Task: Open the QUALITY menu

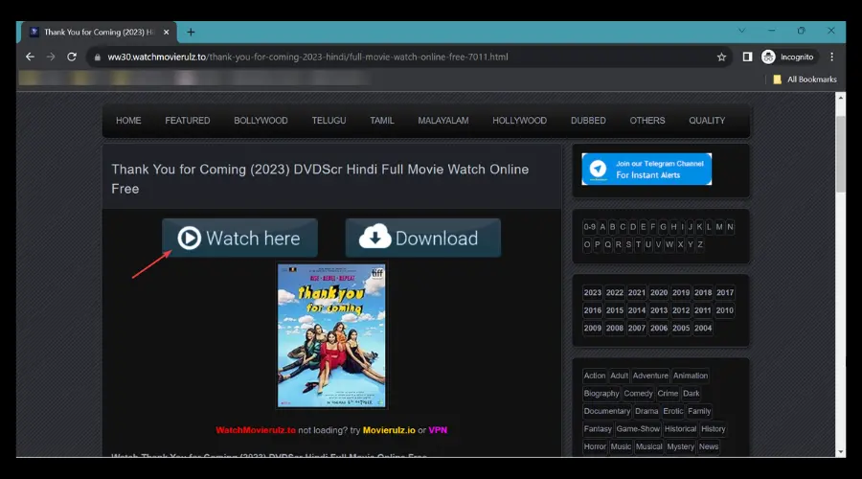Action: click(x=707, y=121)
